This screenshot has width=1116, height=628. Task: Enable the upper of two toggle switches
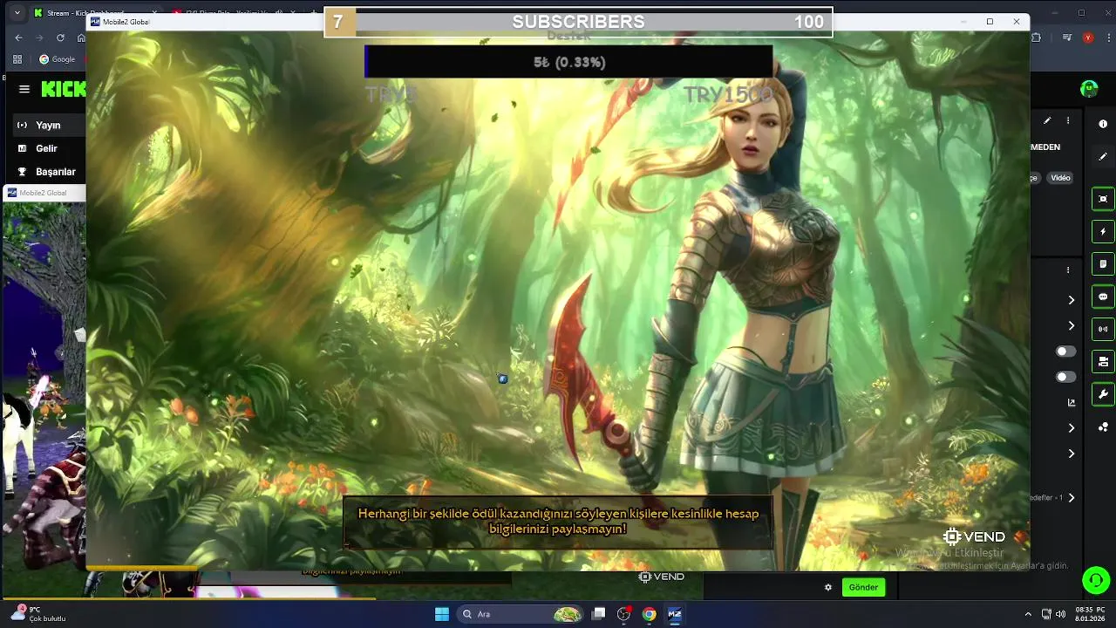pos(1065,351)
